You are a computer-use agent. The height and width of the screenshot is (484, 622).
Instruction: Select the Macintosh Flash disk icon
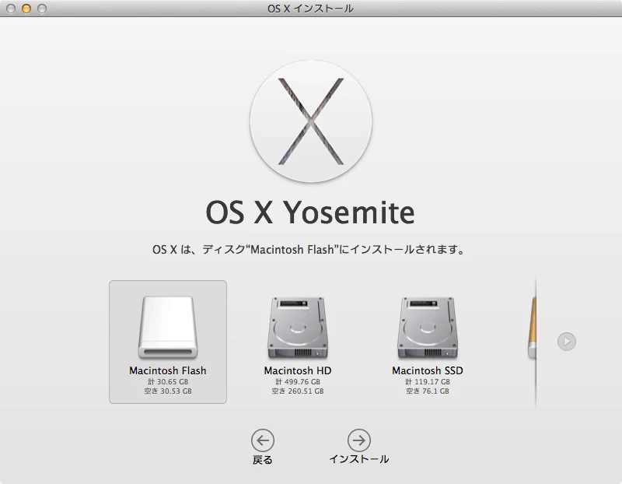pos(168,327)
